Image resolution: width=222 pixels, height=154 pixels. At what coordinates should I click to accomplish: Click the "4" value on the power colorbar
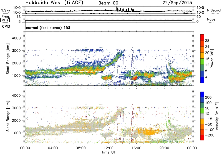coord(206,77)
